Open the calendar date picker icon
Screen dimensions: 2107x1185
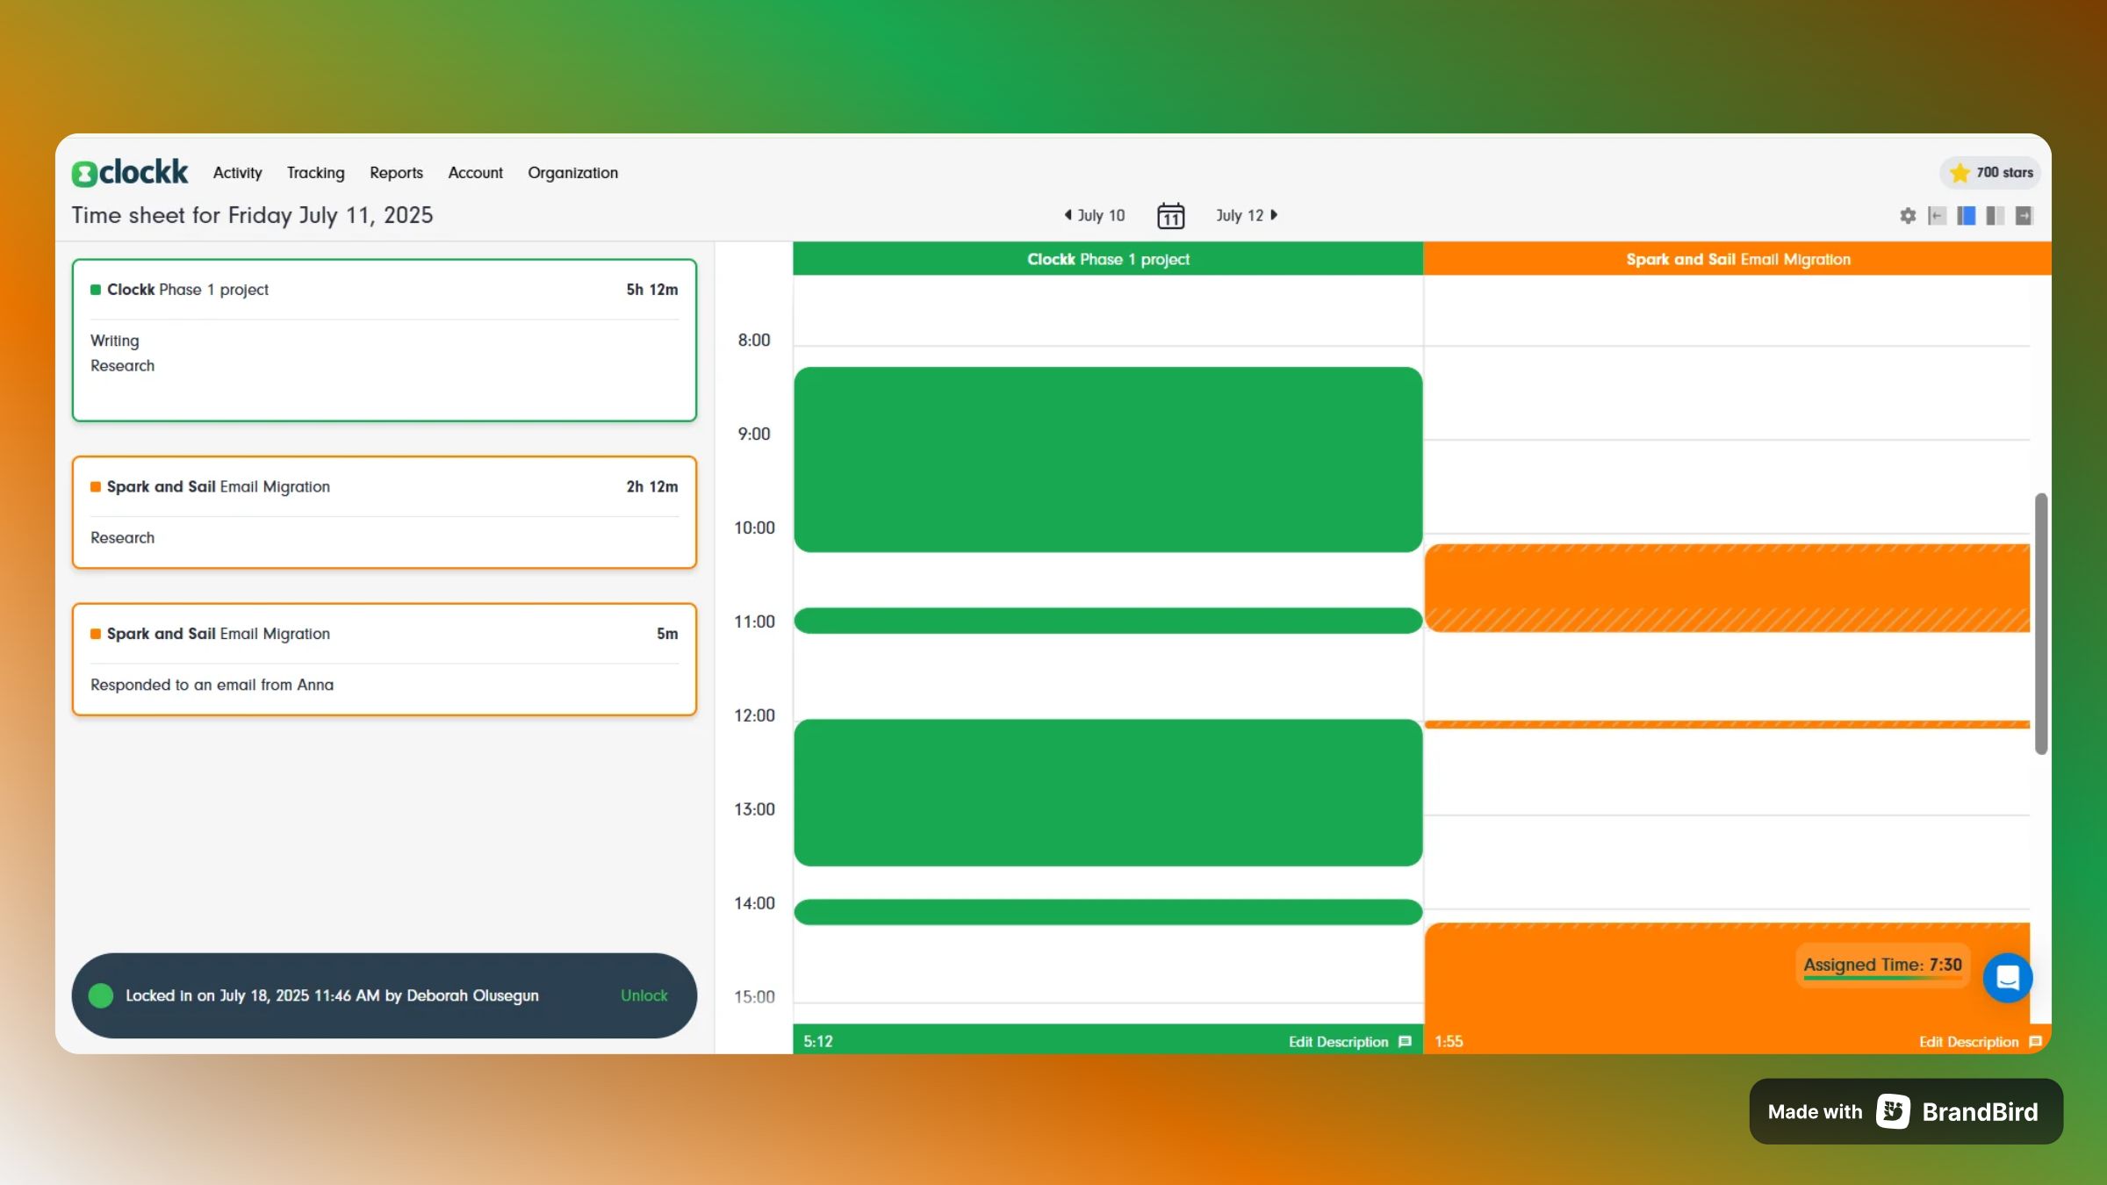click(x=1170, y=216)
